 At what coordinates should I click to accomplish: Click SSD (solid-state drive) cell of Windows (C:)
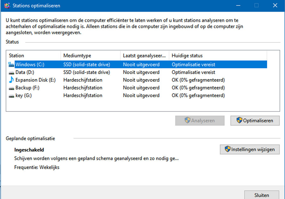click(87, 65)
